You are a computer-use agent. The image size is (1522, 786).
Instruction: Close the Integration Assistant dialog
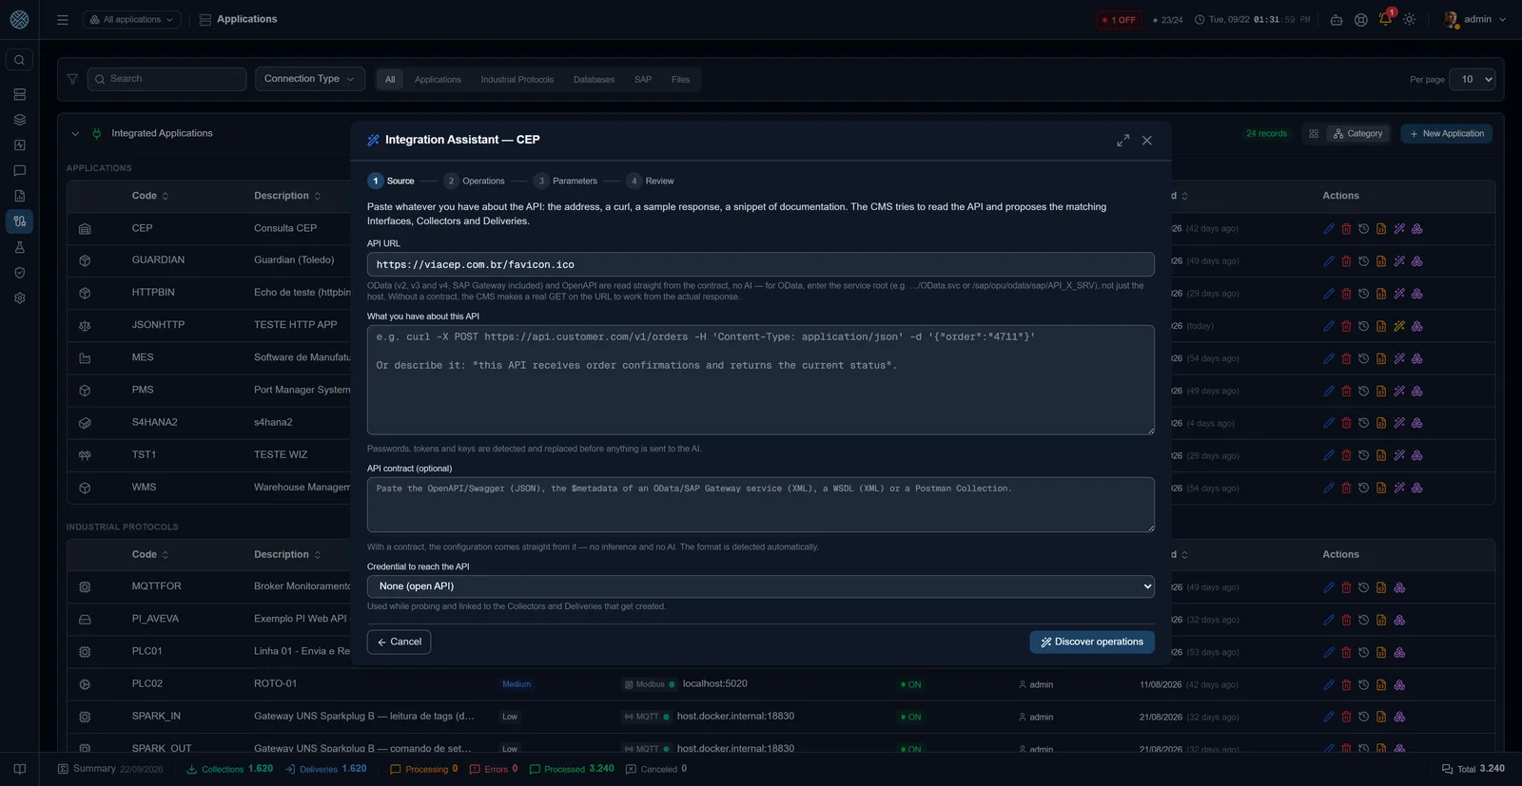coord(1147,140)
